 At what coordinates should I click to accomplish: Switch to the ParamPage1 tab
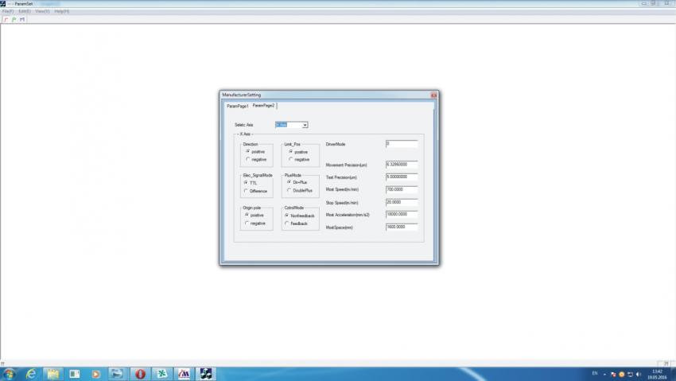point(237,106)
